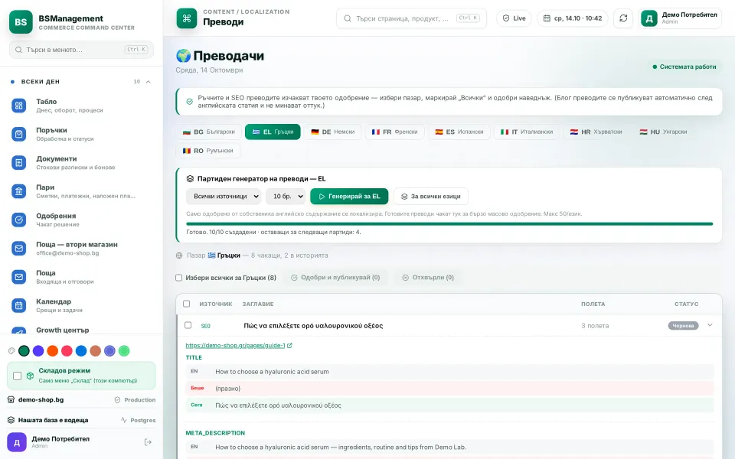Click Одобри и публикувай (0) button
This screenshot has width=735, height=459.
coord(335,278)
